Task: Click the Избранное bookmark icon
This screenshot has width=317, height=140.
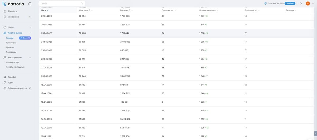Action: click(x=5, y=17)
